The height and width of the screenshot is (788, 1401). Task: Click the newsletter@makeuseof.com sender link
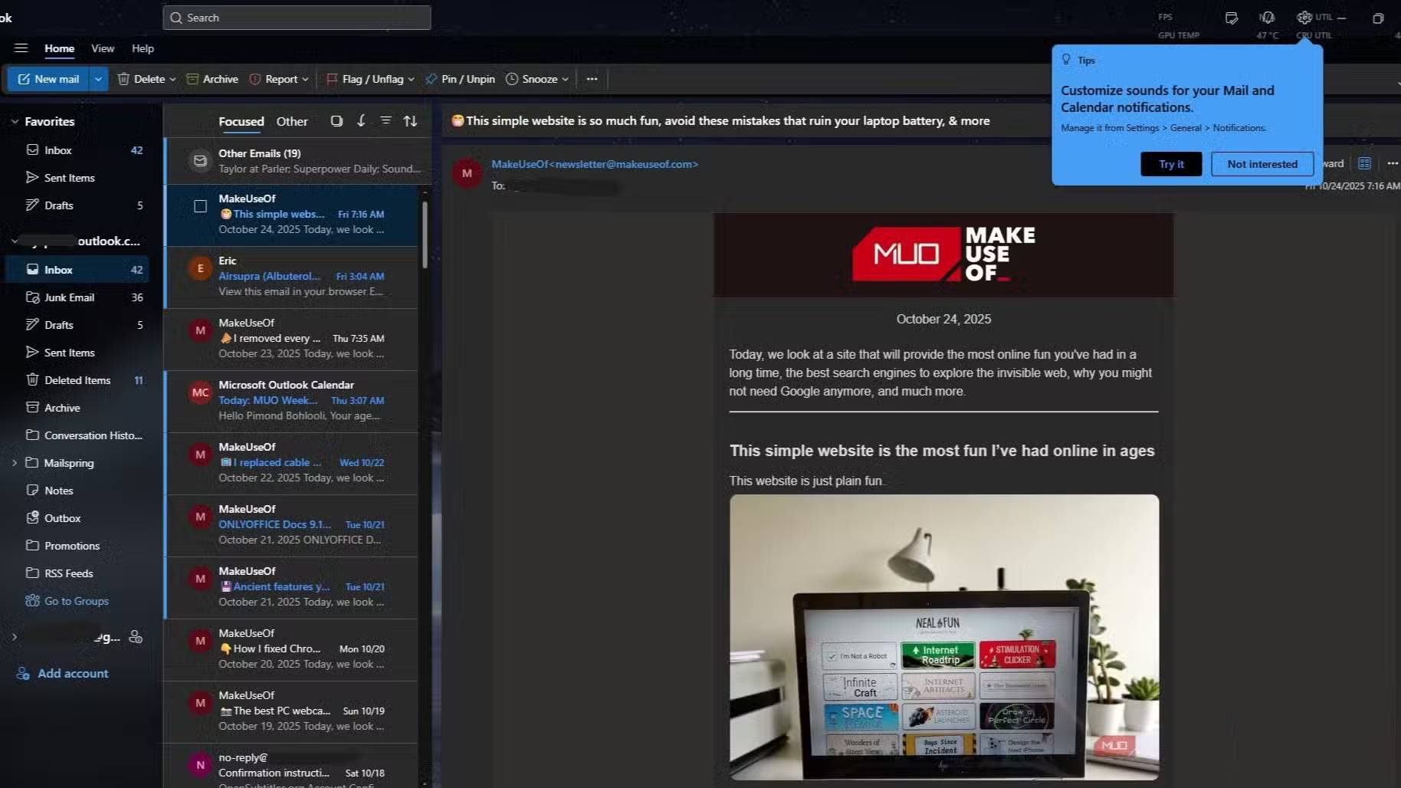[595, 164]
